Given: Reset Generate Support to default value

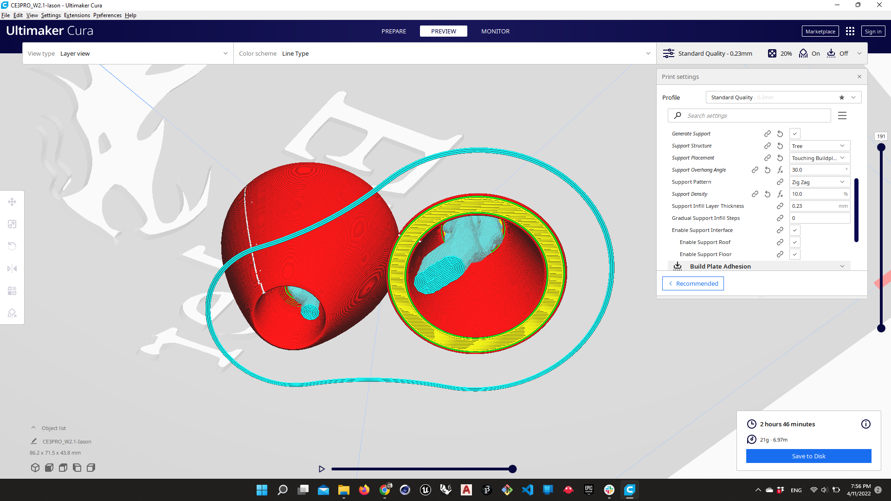Looking at the screenshot, I should pyautogui.click(x=780, y=134).
